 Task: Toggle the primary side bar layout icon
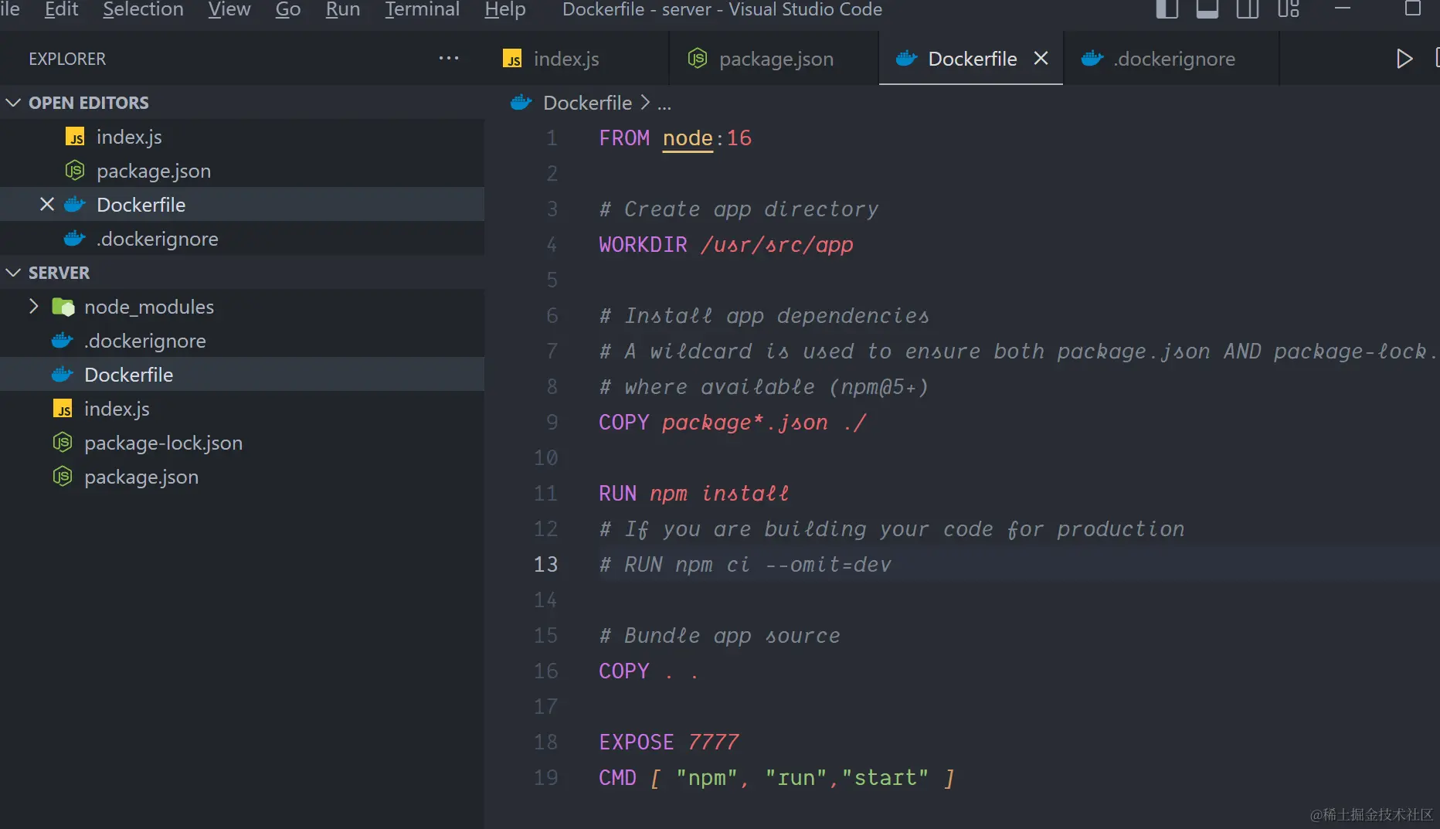1167,9
